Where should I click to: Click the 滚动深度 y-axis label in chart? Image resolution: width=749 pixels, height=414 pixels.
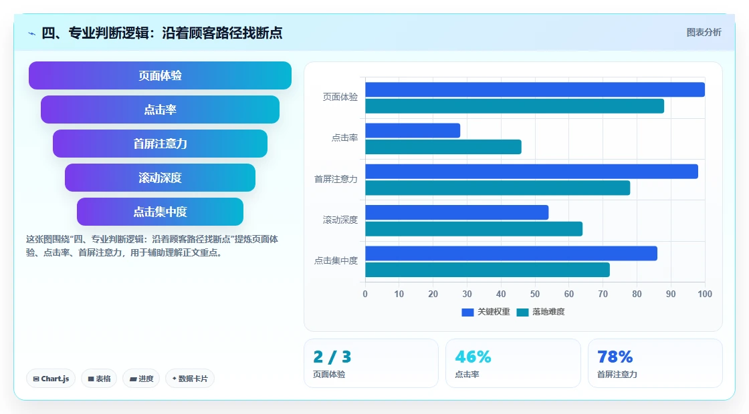(x=340, y=220)
